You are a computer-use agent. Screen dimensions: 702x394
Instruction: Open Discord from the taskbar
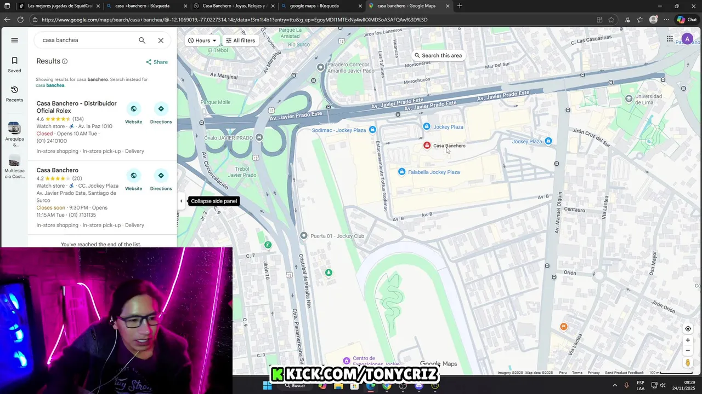(419, 386)
